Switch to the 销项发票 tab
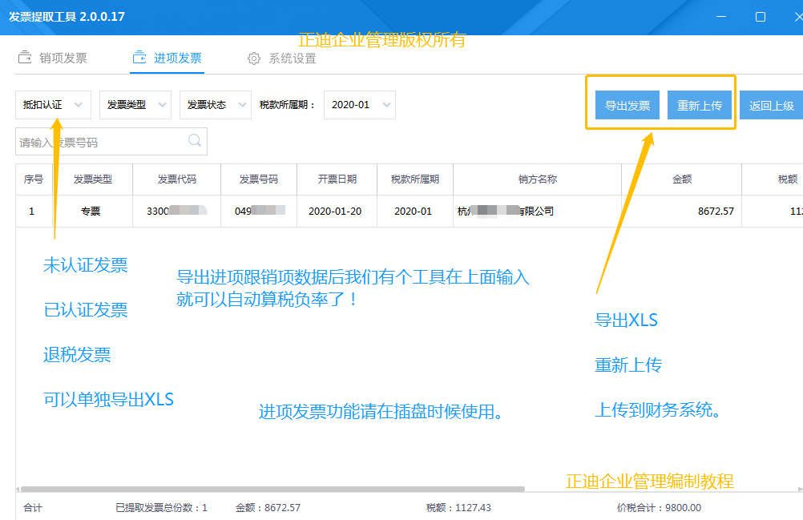 [63, 58]
